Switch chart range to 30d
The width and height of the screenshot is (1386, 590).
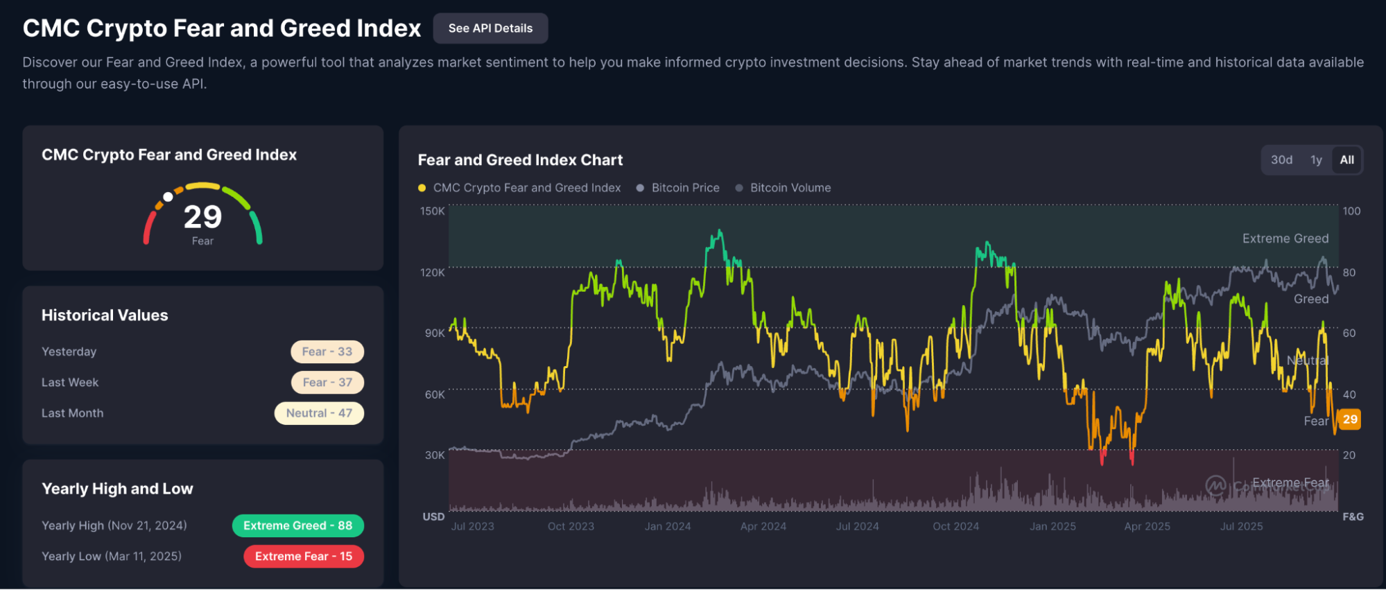[x=1281, y=160]
